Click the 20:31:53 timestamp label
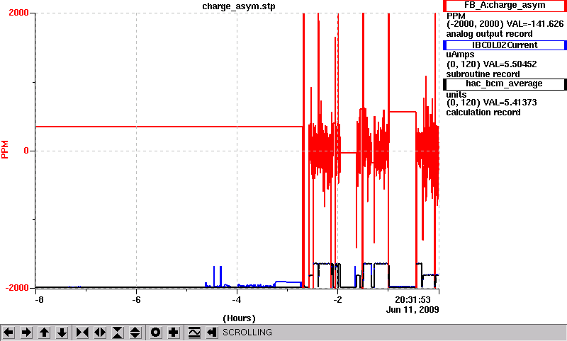567x341 pixels. click(x=412, y=300)
